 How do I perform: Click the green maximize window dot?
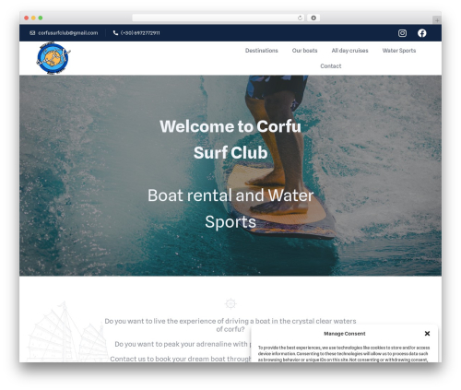(41, 18)
